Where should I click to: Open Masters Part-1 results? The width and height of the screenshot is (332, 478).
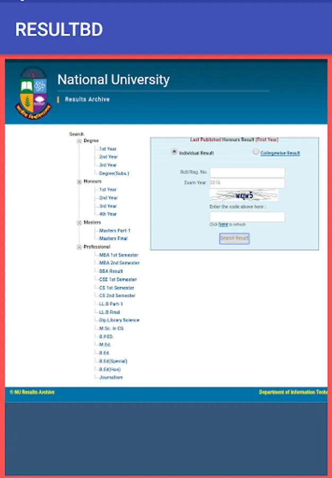(115, 231)
